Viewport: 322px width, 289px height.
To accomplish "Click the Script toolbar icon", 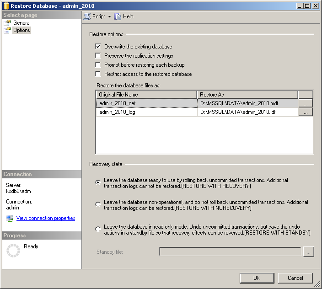I will [87, 16].
